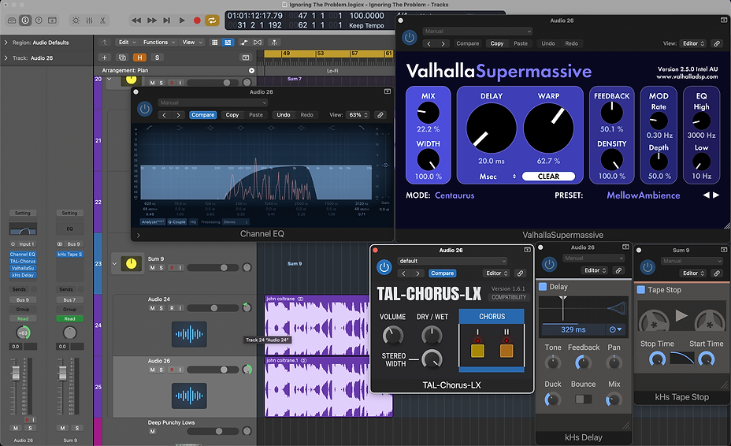Image resolution: width=731 pixels, height=446 pixels.
Task: Click the Centaurus mode selector
Action: [455, 195]
